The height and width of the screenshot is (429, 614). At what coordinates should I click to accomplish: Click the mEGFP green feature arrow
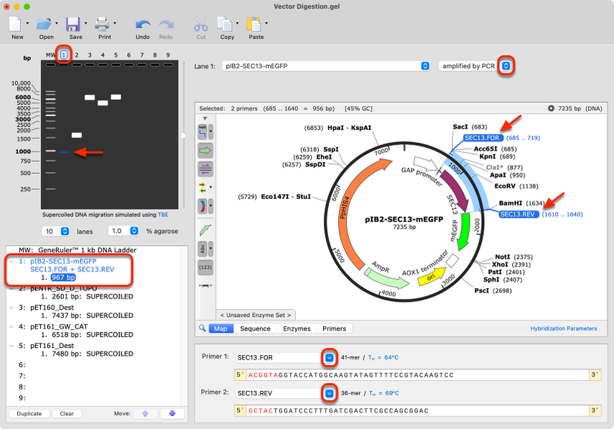click(x=464, y=231)
